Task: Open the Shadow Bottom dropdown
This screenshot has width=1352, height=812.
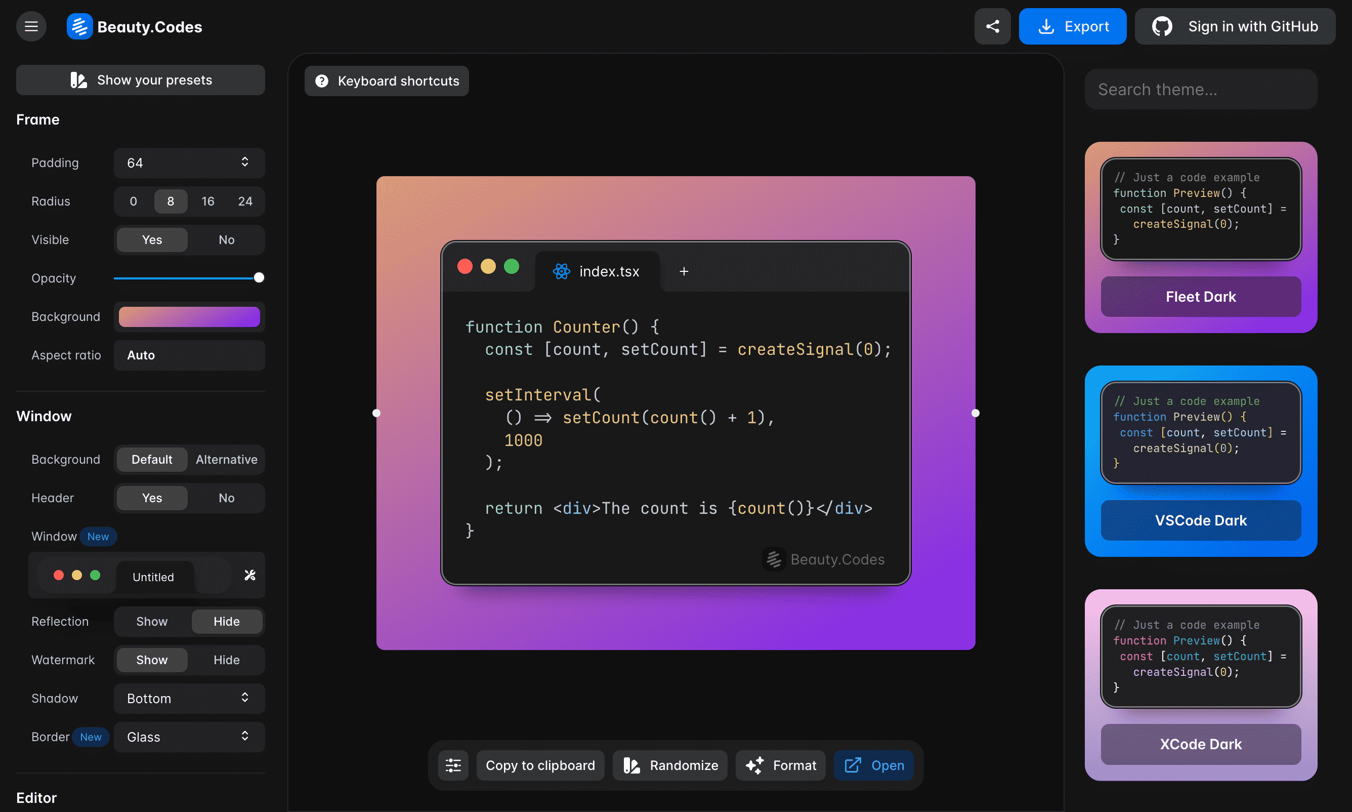Action: point(189,698)
